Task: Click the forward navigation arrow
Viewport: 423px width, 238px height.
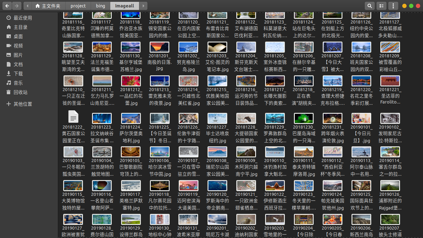Action: click(x=16, y=6)
